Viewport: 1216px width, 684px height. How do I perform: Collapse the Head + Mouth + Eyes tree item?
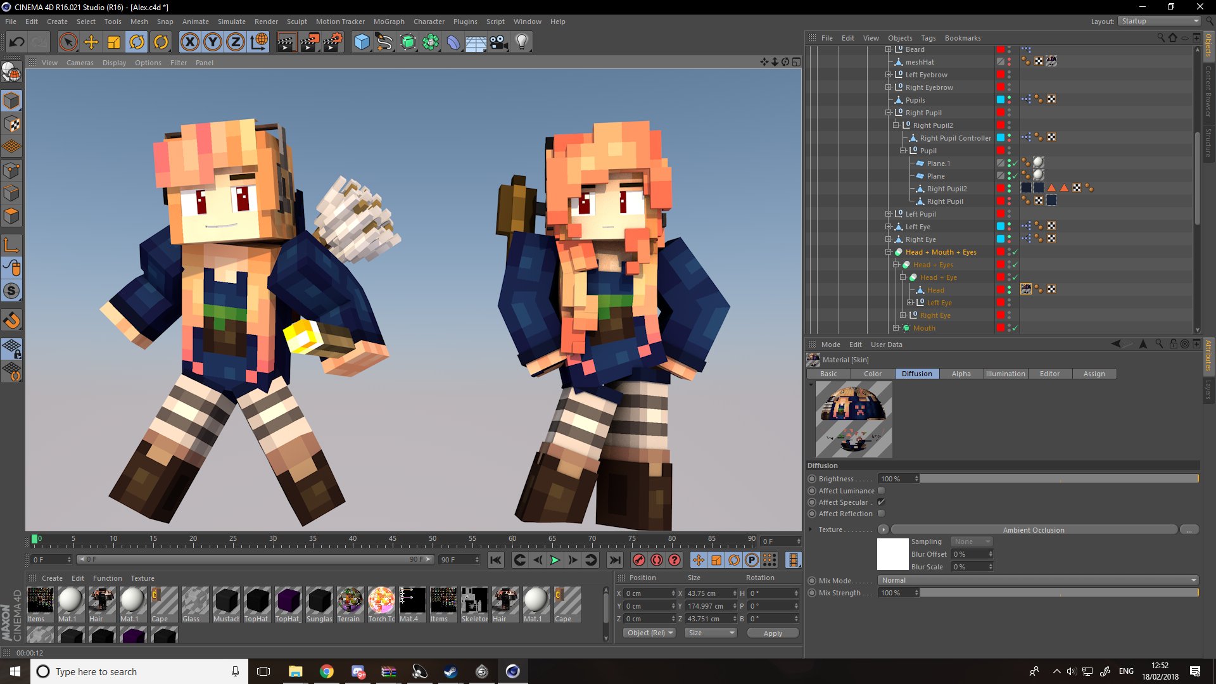[x=889, y=252]
